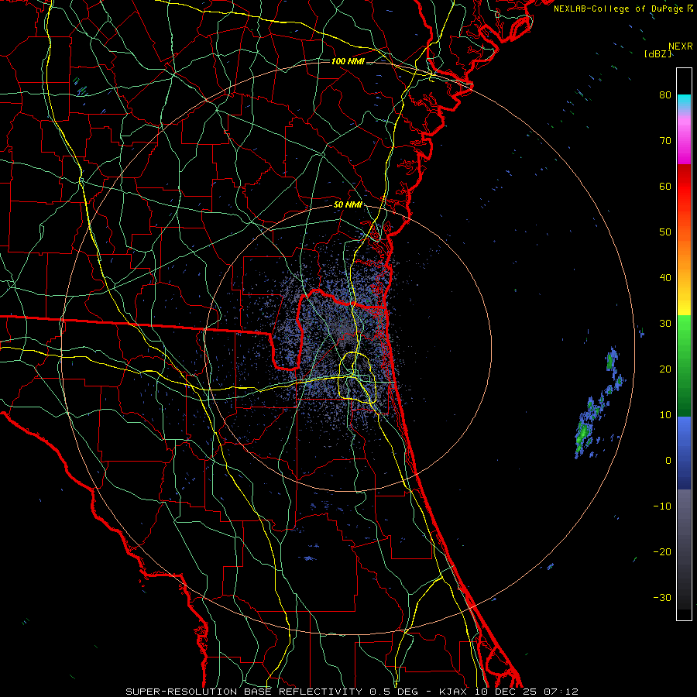The height and width of the screenshot is (697, 697).
Task: Click the cyan band of the color scale
Action: [684, 103]
